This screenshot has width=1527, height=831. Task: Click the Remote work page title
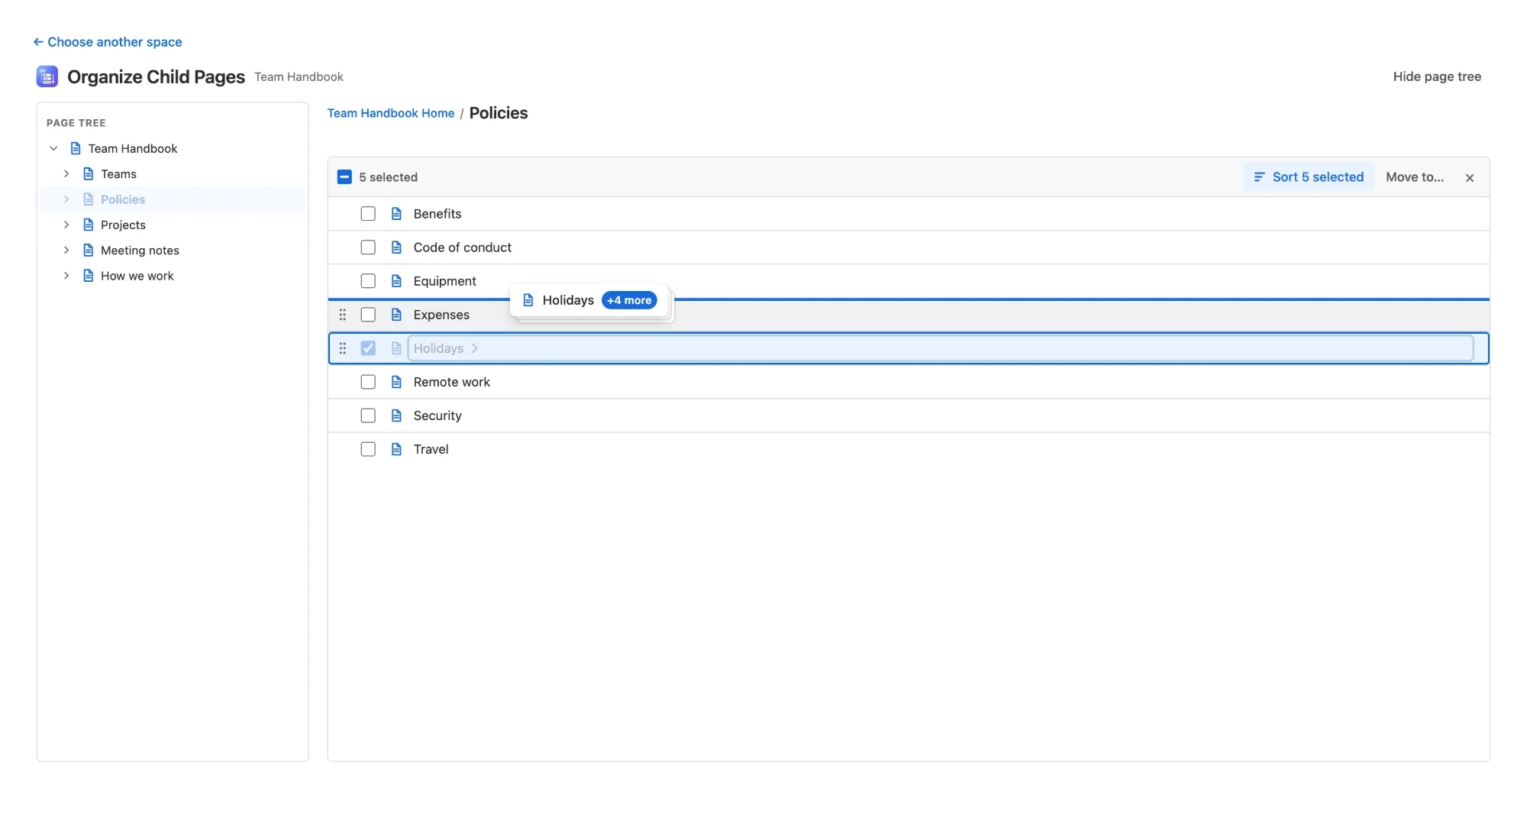[452, 382]
